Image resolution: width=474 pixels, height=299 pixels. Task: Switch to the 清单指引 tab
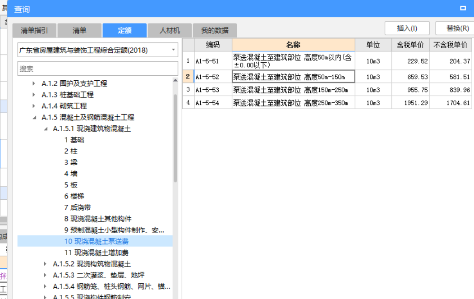(34, 31)
